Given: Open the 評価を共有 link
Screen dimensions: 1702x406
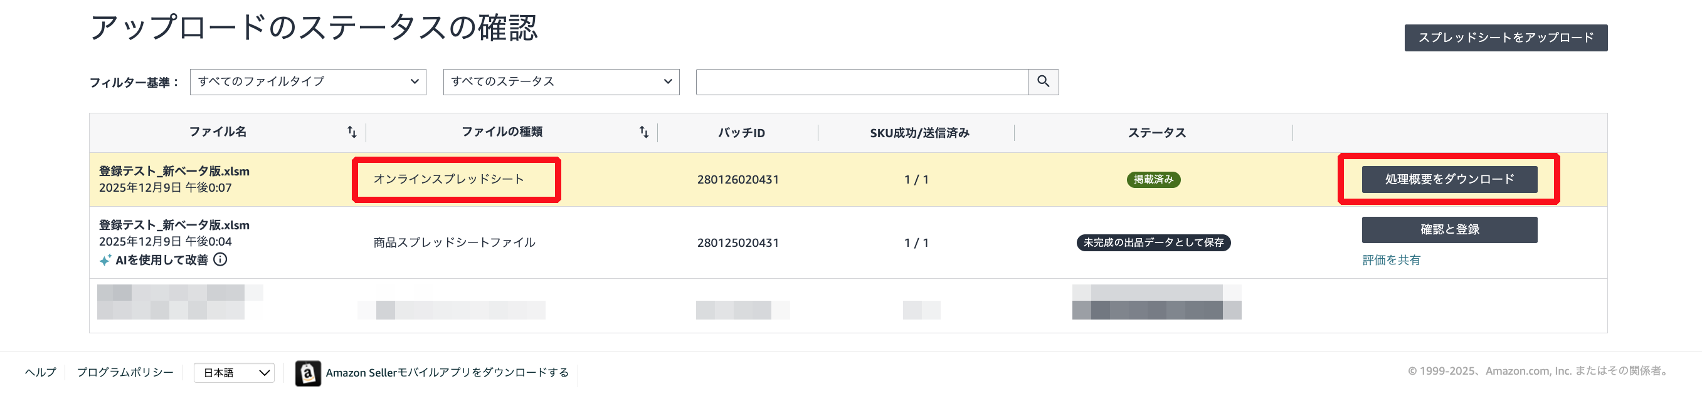Looking at the screenshot, I should pyautogui.click(x=1391, y=260).
